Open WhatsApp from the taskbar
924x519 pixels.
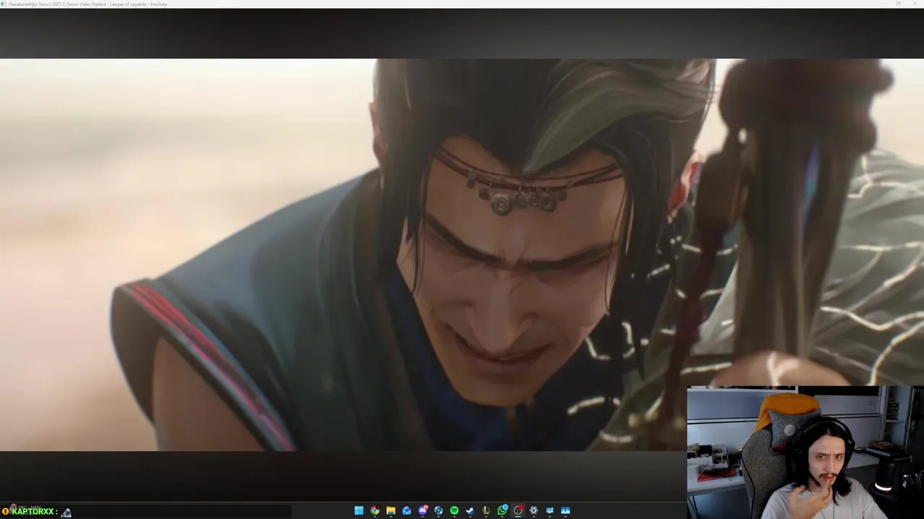coord(502,510)
